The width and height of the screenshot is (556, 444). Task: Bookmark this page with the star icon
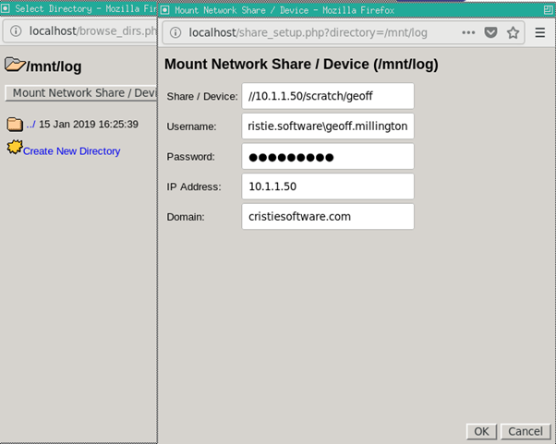click(x=513, y=32)
